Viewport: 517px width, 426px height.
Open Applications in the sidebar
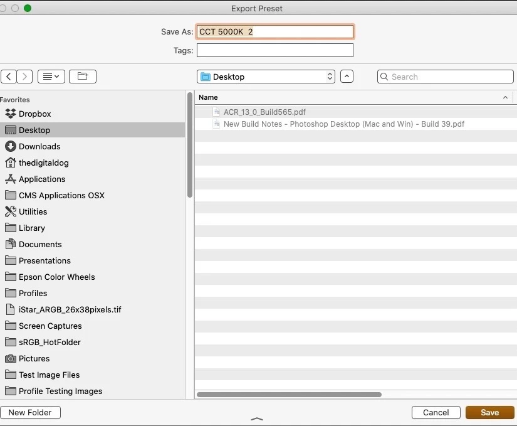pyautogui.click(x=92, y=179)
